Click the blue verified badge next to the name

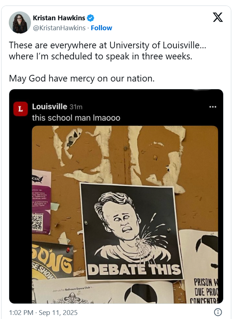point(91,18)
